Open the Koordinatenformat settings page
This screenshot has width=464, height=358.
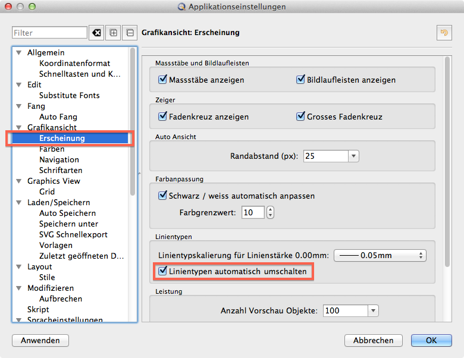[x=74, y=63]
